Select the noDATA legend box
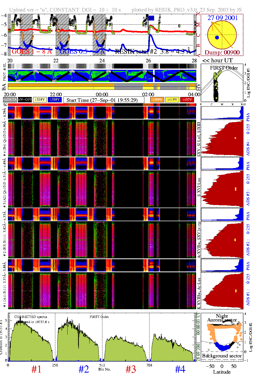 point(10,100)
